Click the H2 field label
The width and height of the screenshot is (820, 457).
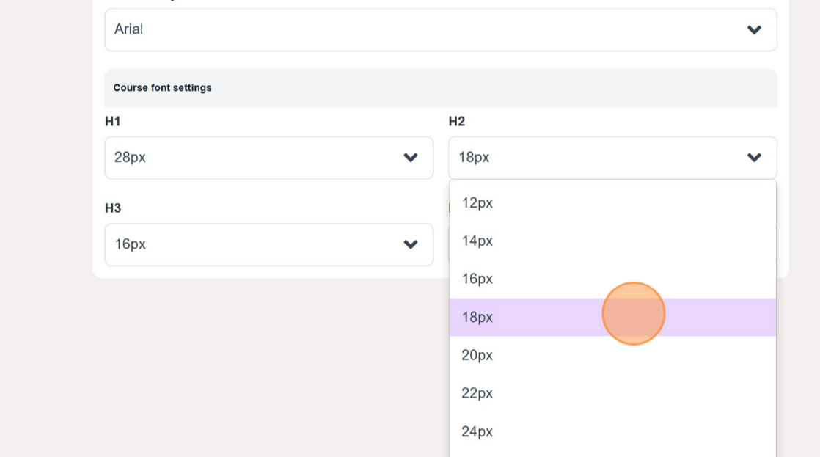click(x=457, y=122)
